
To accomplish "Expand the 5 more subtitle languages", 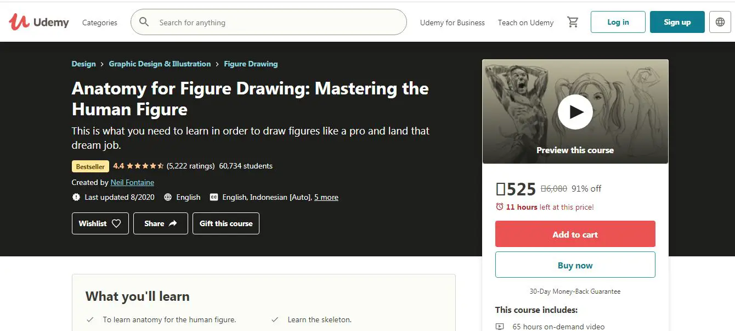I will (x=326, y=197).
